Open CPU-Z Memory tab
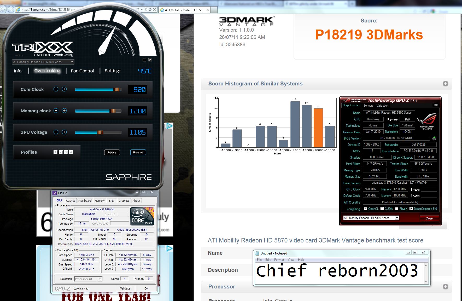Image resolution: width=462 pixels, height=301 pixels. [x=100, y=201]
